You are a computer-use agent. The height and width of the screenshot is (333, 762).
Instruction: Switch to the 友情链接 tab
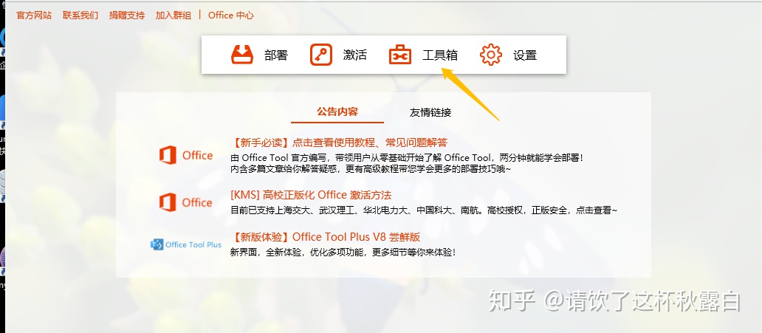pyautogui.click(x=430, y=113)
